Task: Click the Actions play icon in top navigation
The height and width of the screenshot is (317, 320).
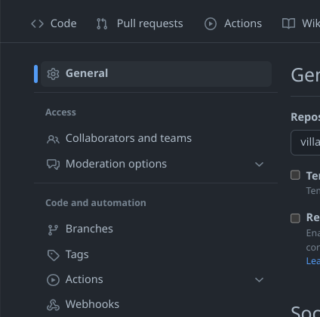Action: [211, 24]
